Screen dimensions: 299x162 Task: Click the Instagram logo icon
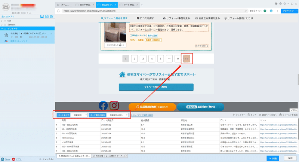[x=114, y=106]
